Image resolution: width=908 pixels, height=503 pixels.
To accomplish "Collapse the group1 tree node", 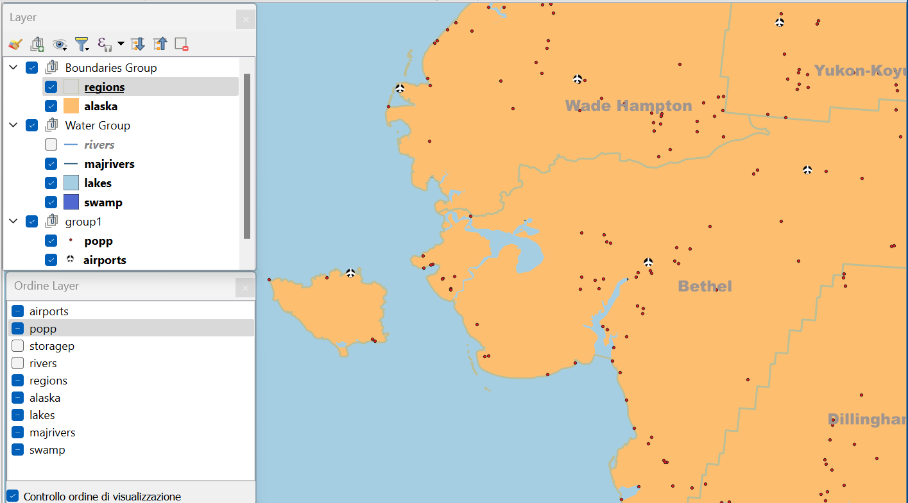I will [13, 221].
